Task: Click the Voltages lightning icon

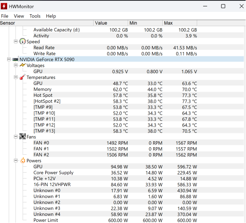Action: 23,65
